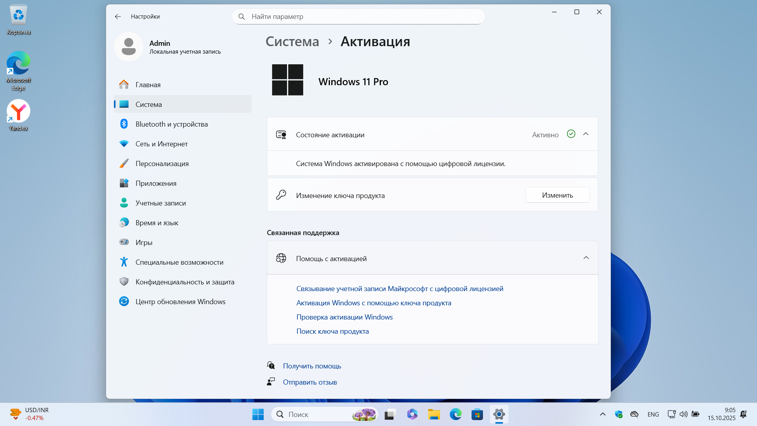Image resolution: width=757 pixels, height=426 pixels.
Task: Collapse the Состояние активации section
Action: tap(586, 134)
